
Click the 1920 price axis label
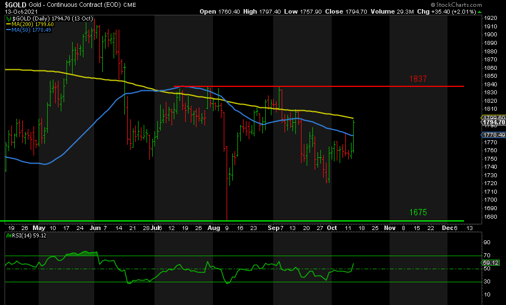tap(491, 18)
